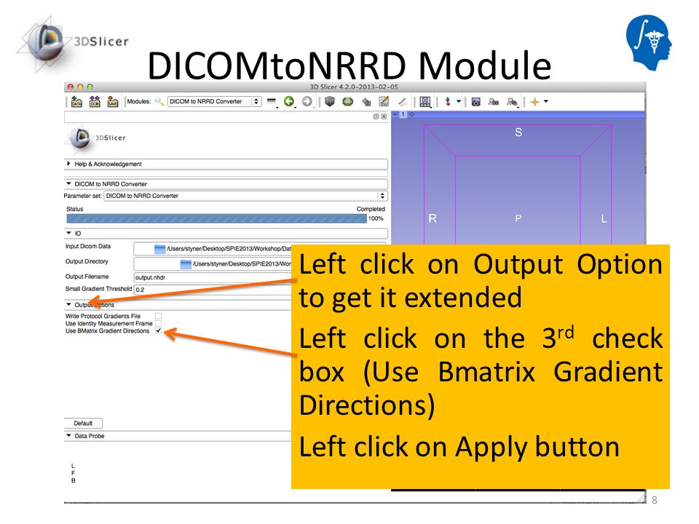Click the center 3D view icon
The height and width of the screenshot is (524, 699).
pyautogui.click(x=412, y=114)
